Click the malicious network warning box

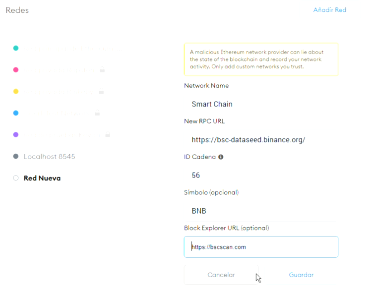click(x=261, y=59)
